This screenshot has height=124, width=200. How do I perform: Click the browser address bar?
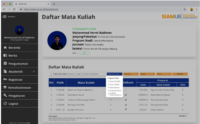(100, 9)
